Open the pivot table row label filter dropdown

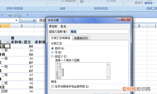pos(8,42)
